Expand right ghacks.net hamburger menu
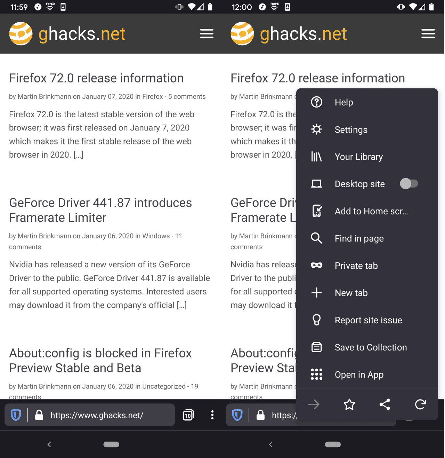 click(x=428, y=34)
